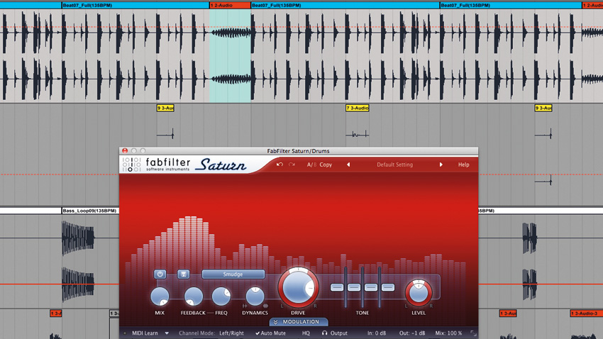Click the Drive L pan label
Screen dimensions: 603x339
pyautogui.click(x=282, y=306)
